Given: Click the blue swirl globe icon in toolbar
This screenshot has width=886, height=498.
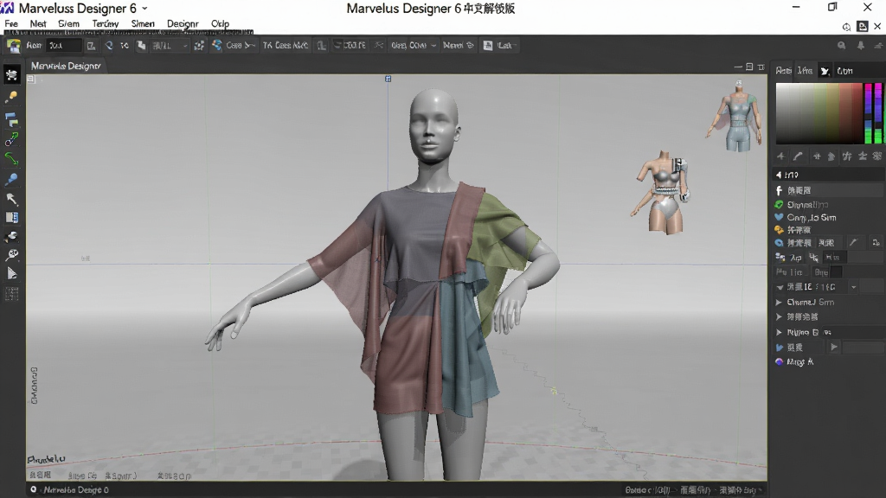Looking at the screenshot, I should click(x=217, y=45).
